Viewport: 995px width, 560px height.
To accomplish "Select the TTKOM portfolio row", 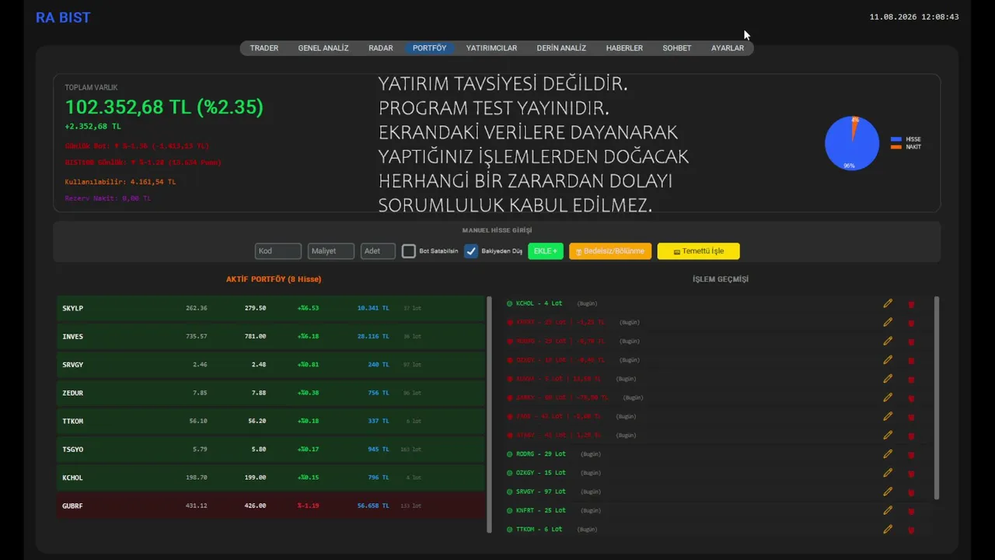I will tap(271, 421).
